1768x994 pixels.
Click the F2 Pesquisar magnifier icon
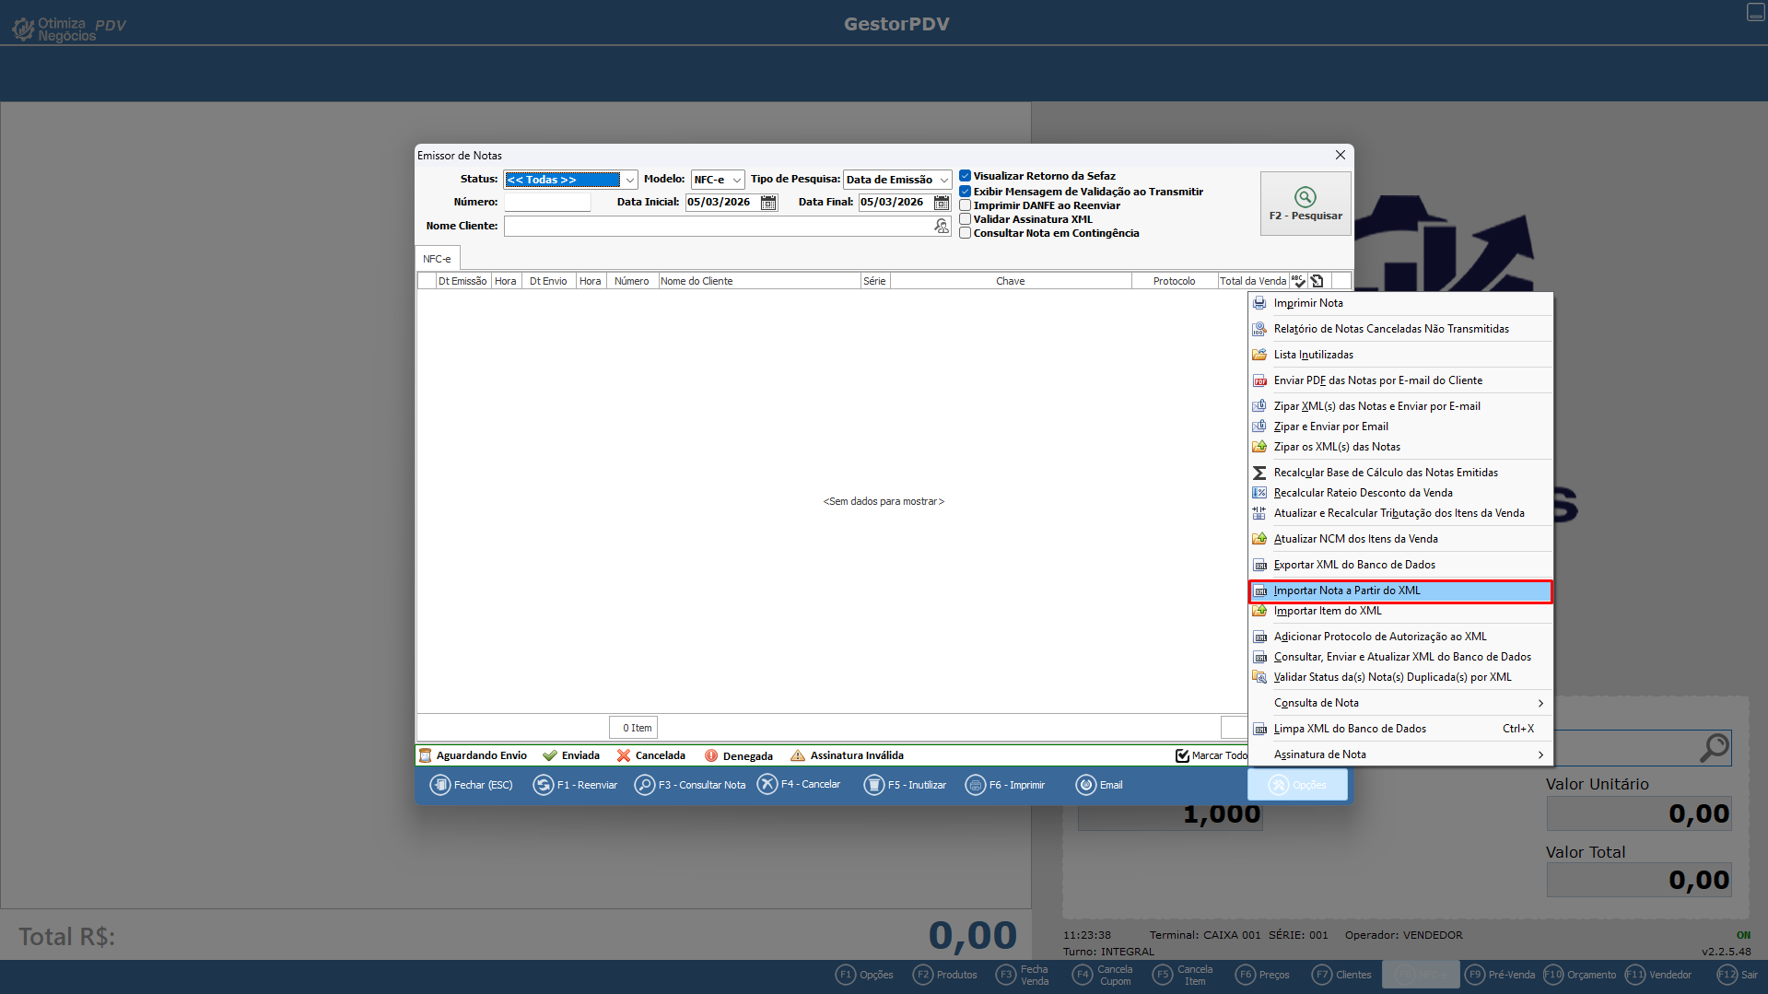(1305, 196)
